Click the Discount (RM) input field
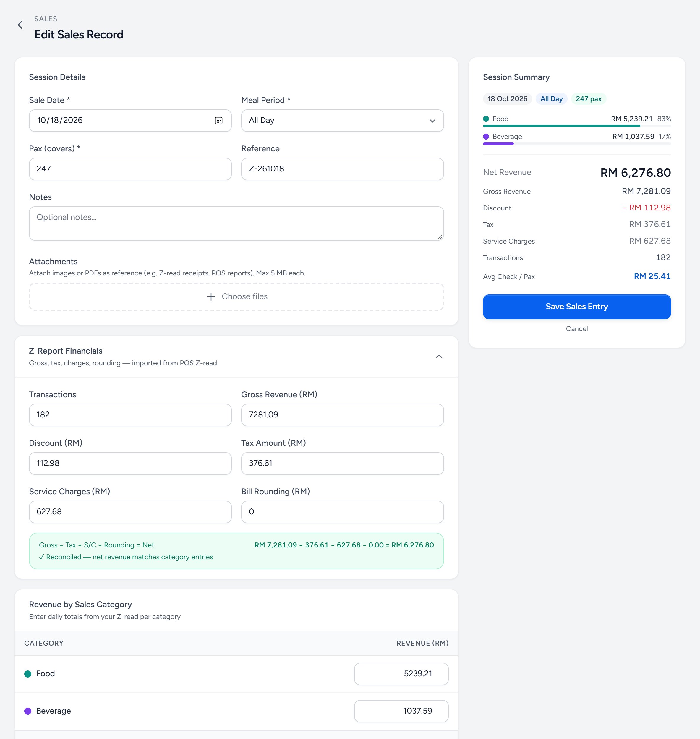The width and height of the screenshot is (700, 739). click(130, 463)
